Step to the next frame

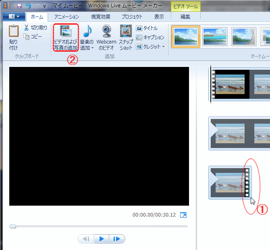click(x=117, y=239)
